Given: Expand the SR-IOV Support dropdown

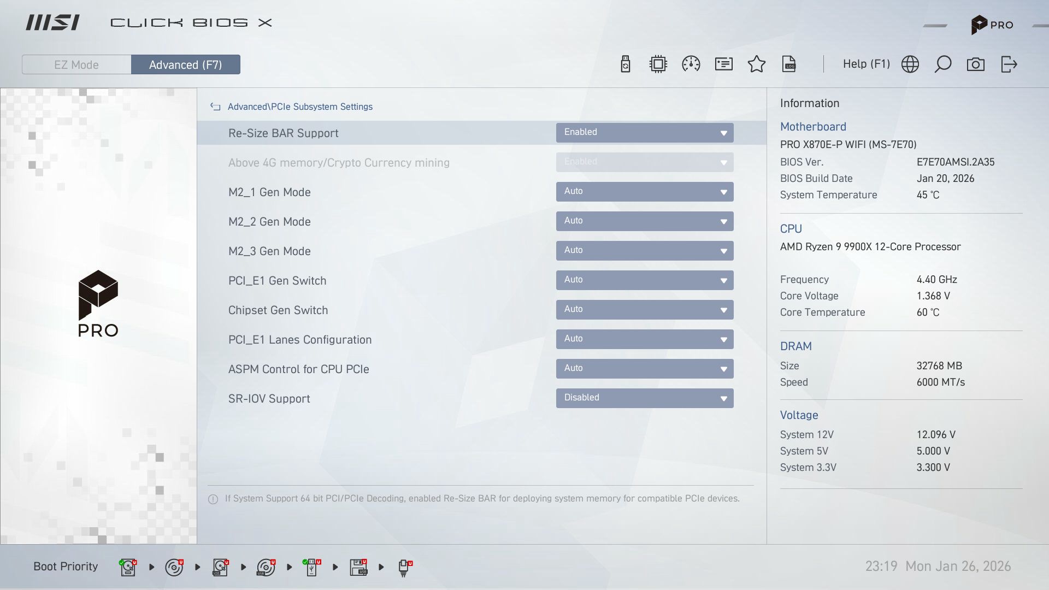Looking at the screenshot, I should (x=645, y=398).
